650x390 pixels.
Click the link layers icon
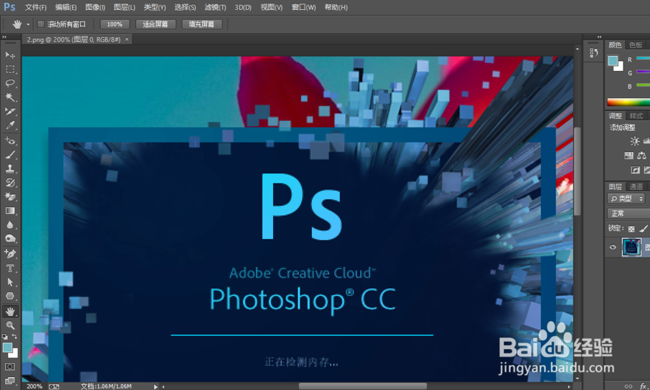tap(629, 386)
